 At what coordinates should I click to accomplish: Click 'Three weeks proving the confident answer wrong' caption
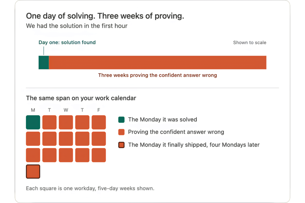[158, 75]
